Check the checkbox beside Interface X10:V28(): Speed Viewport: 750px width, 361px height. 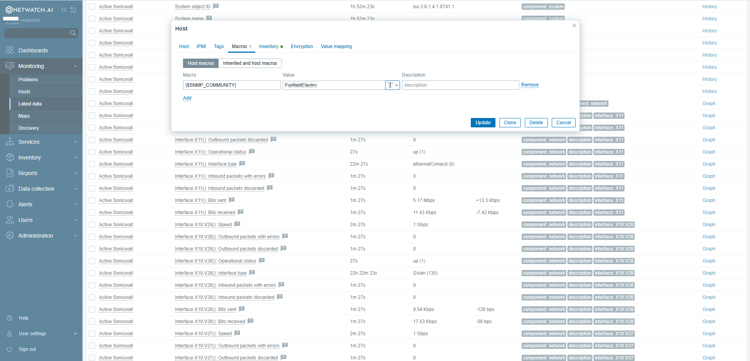[x=92, y=224]
